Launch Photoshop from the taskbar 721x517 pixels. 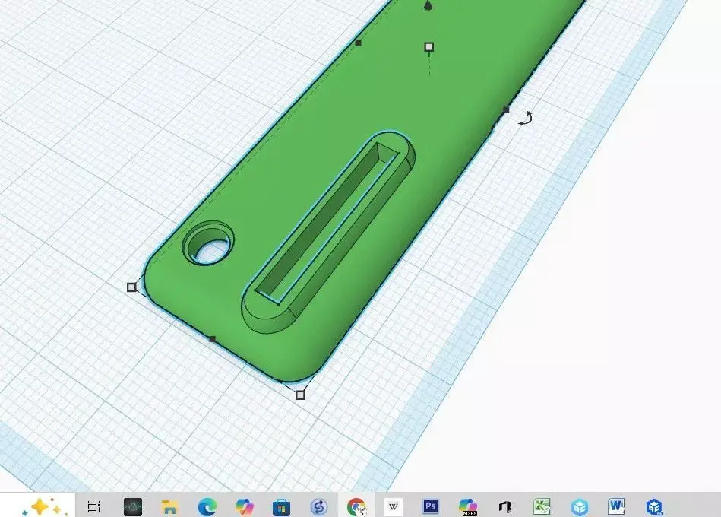430,506
